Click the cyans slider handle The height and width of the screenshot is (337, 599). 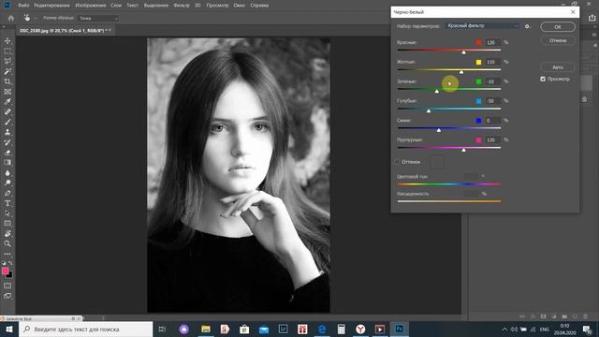(x=429, y=110)
